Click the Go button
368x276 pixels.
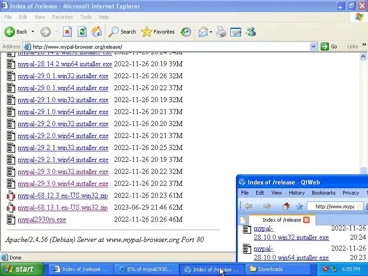pyautogui.click(x=329, y=46)
